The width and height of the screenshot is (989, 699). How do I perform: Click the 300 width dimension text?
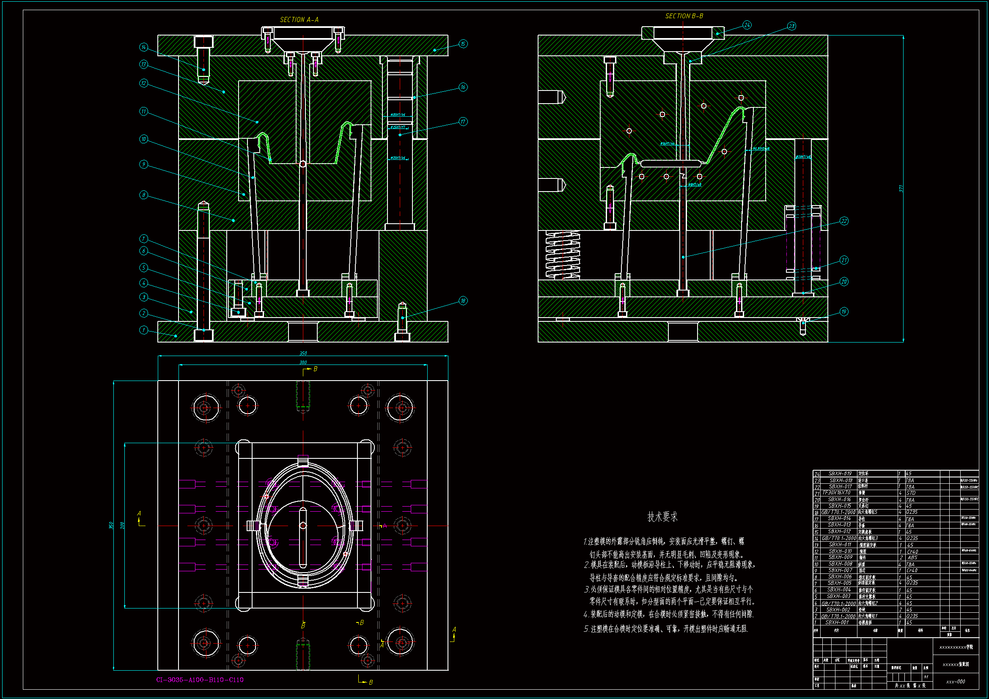click(303, 362)
